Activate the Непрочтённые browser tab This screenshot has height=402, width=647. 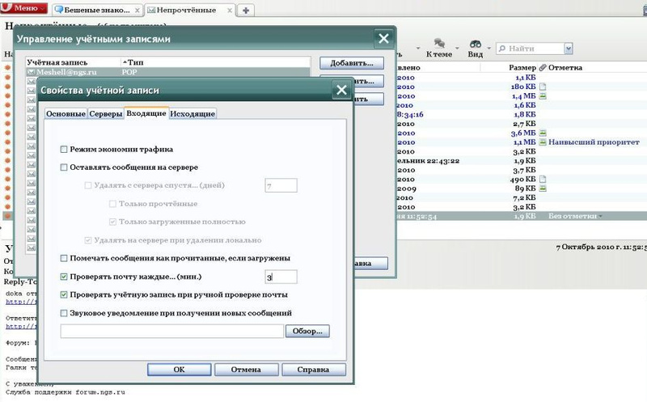(x=190, y=11)
